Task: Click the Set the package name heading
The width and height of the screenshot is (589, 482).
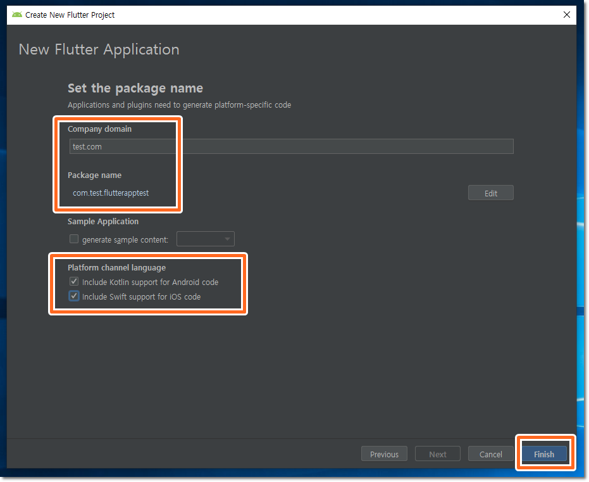Action: 135,88
